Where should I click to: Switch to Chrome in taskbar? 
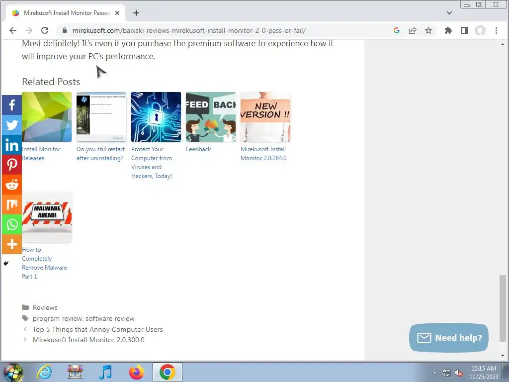[167, 372]
